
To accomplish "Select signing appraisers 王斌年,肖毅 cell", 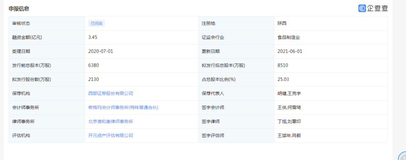I will [289, 136].
